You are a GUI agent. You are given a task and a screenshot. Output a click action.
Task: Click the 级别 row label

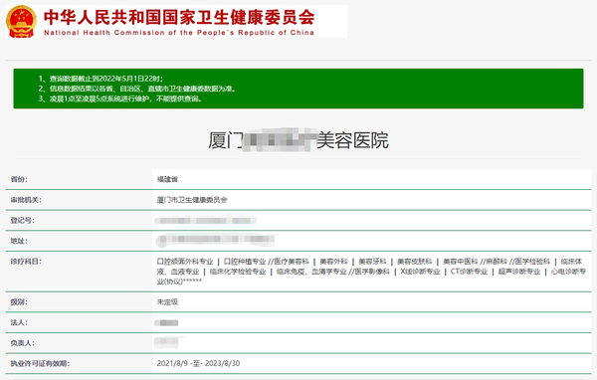[x=19, y=302]
